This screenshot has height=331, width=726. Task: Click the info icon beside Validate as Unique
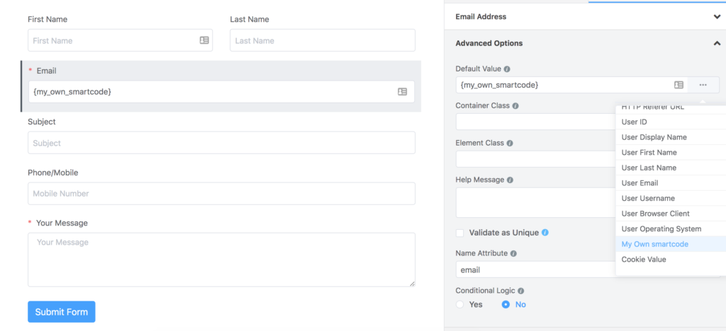(x=545, y=233)
